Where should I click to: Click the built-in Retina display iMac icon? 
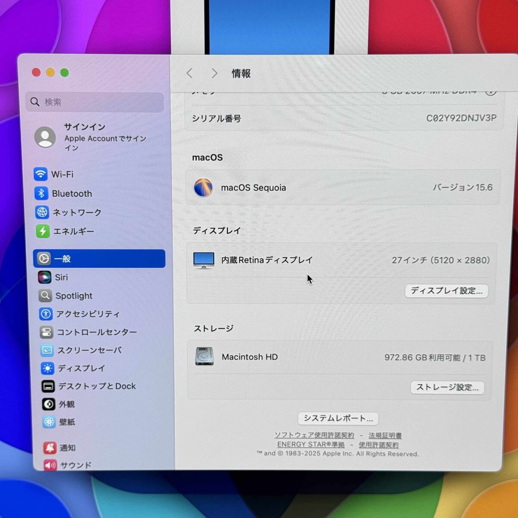204,260
